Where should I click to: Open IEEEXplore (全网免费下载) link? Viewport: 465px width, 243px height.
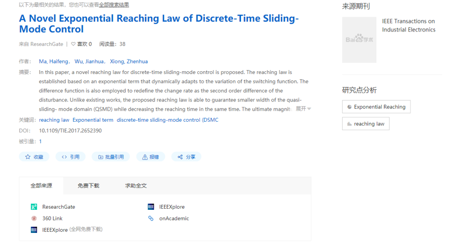(72, 230)
